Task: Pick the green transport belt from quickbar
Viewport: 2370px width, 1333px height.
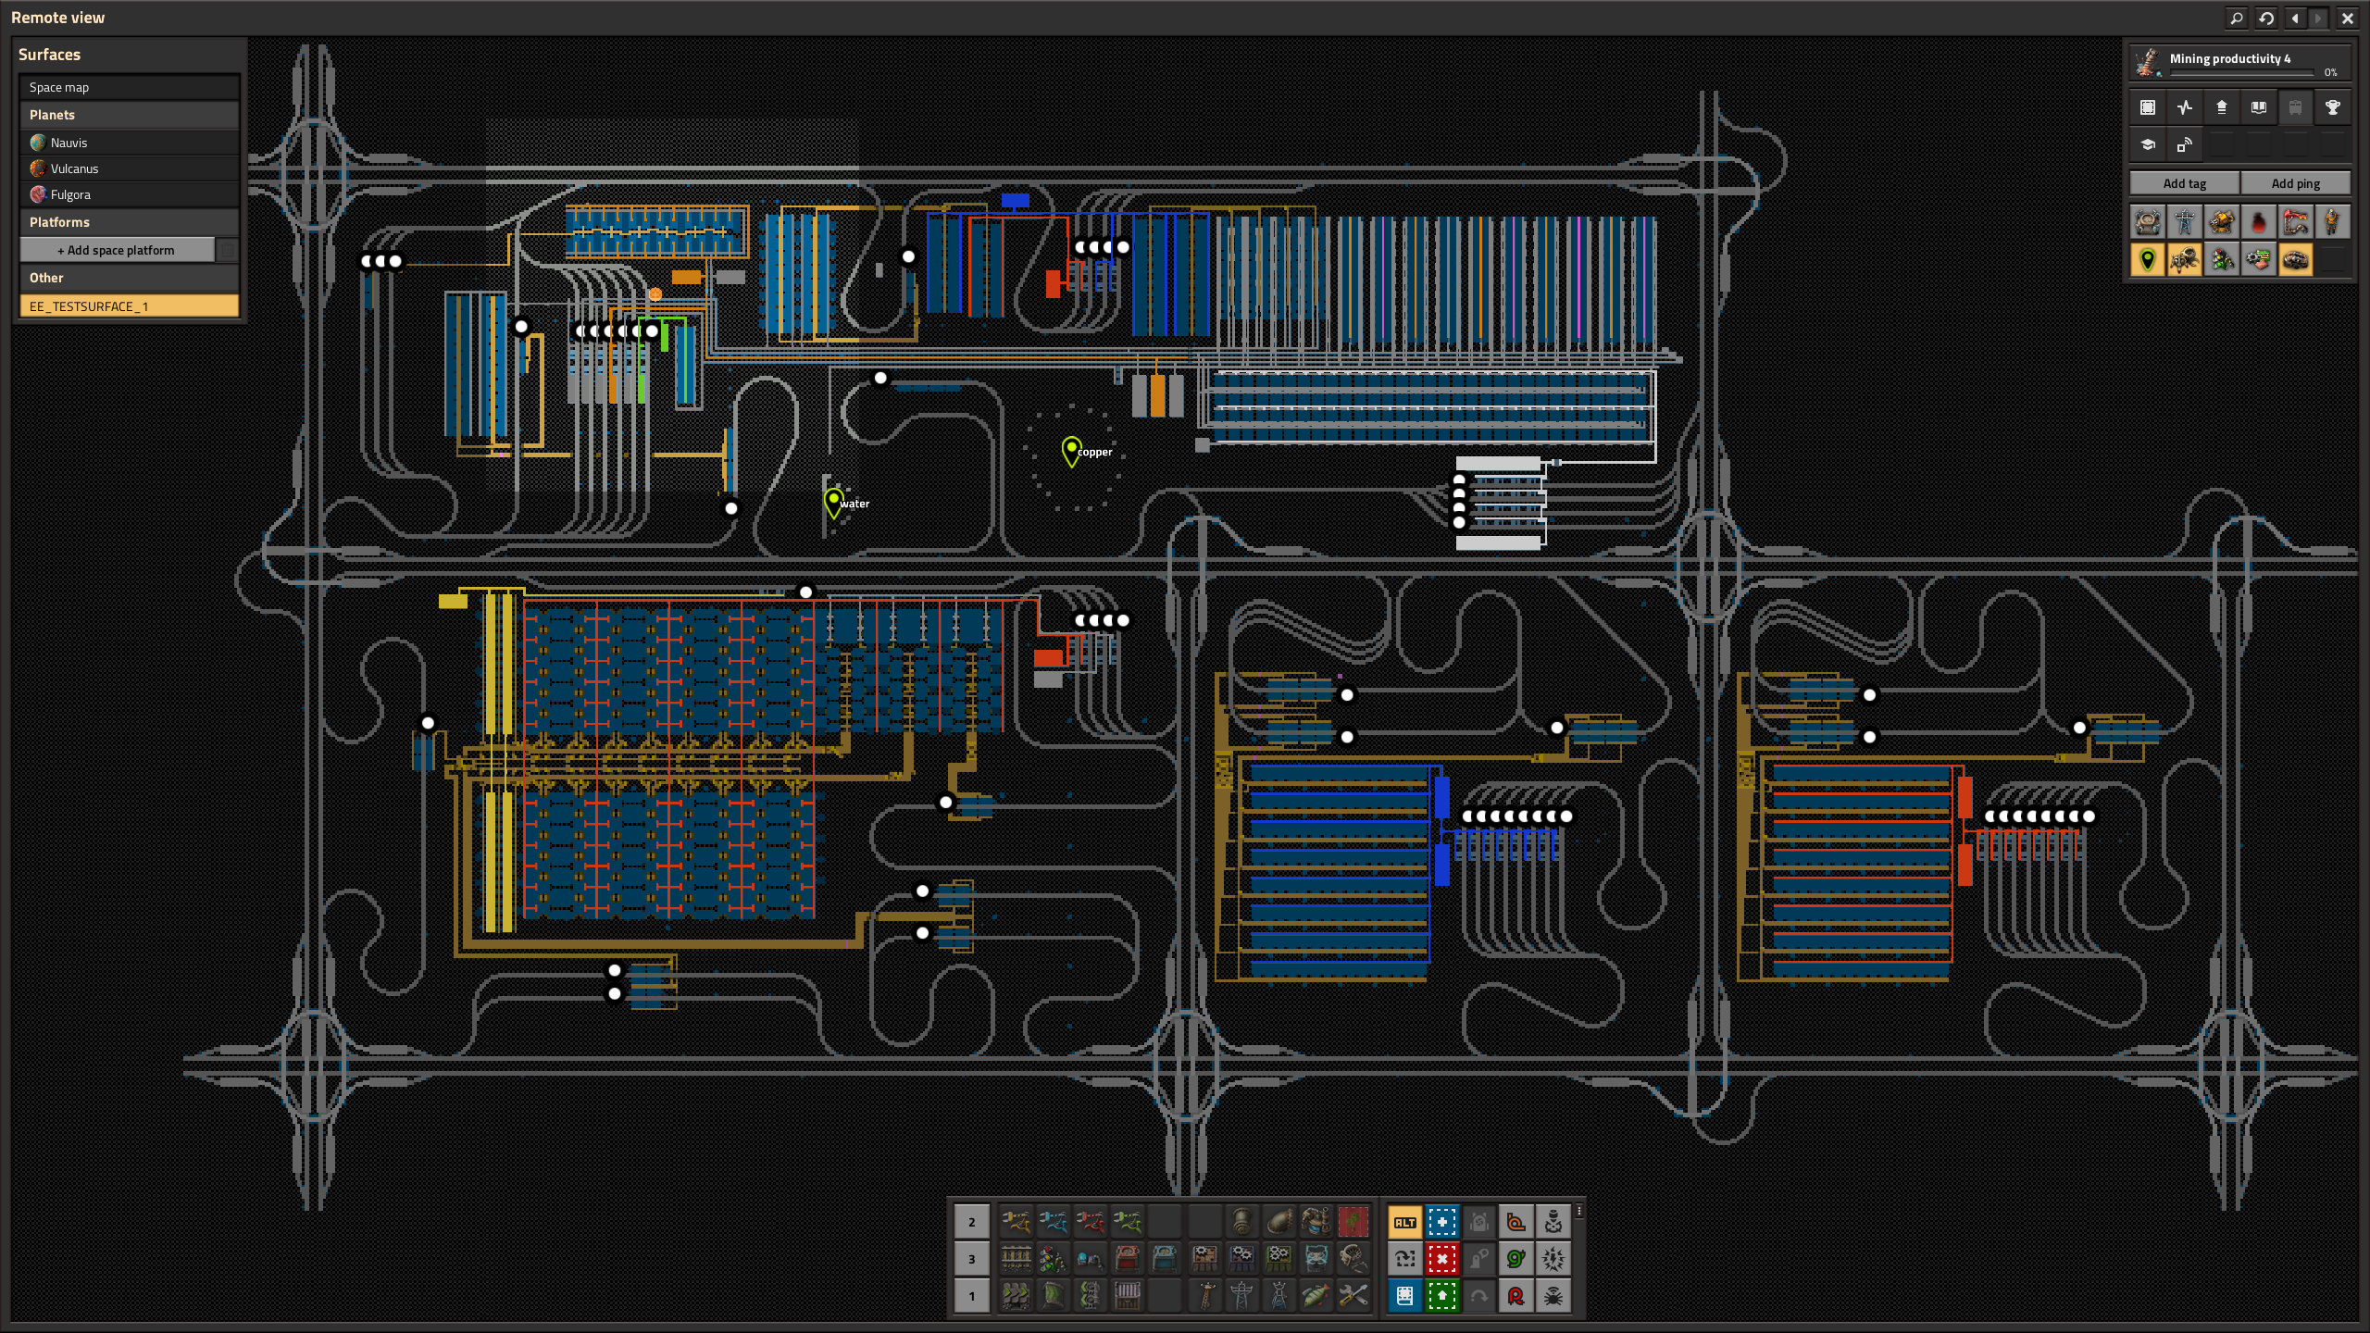Action: [1017, 1296]
